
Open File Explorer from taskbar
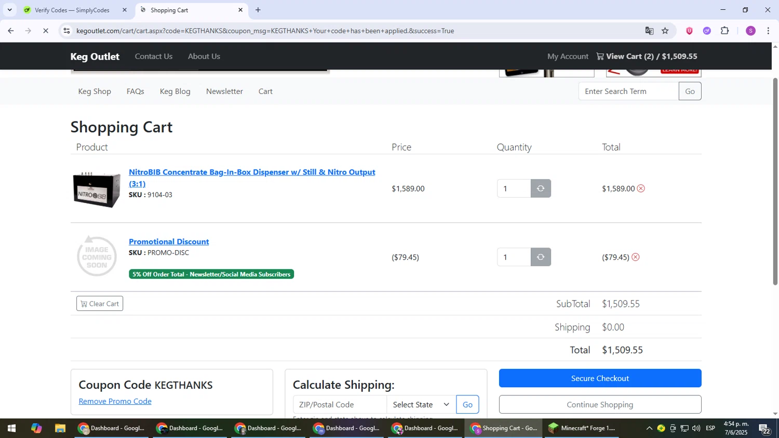click(60, 428)
